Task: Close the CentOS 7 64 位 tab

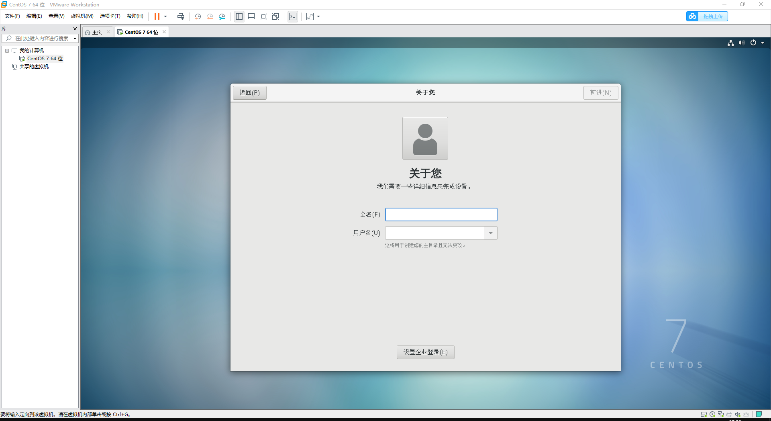Action: tap(164, 32)
